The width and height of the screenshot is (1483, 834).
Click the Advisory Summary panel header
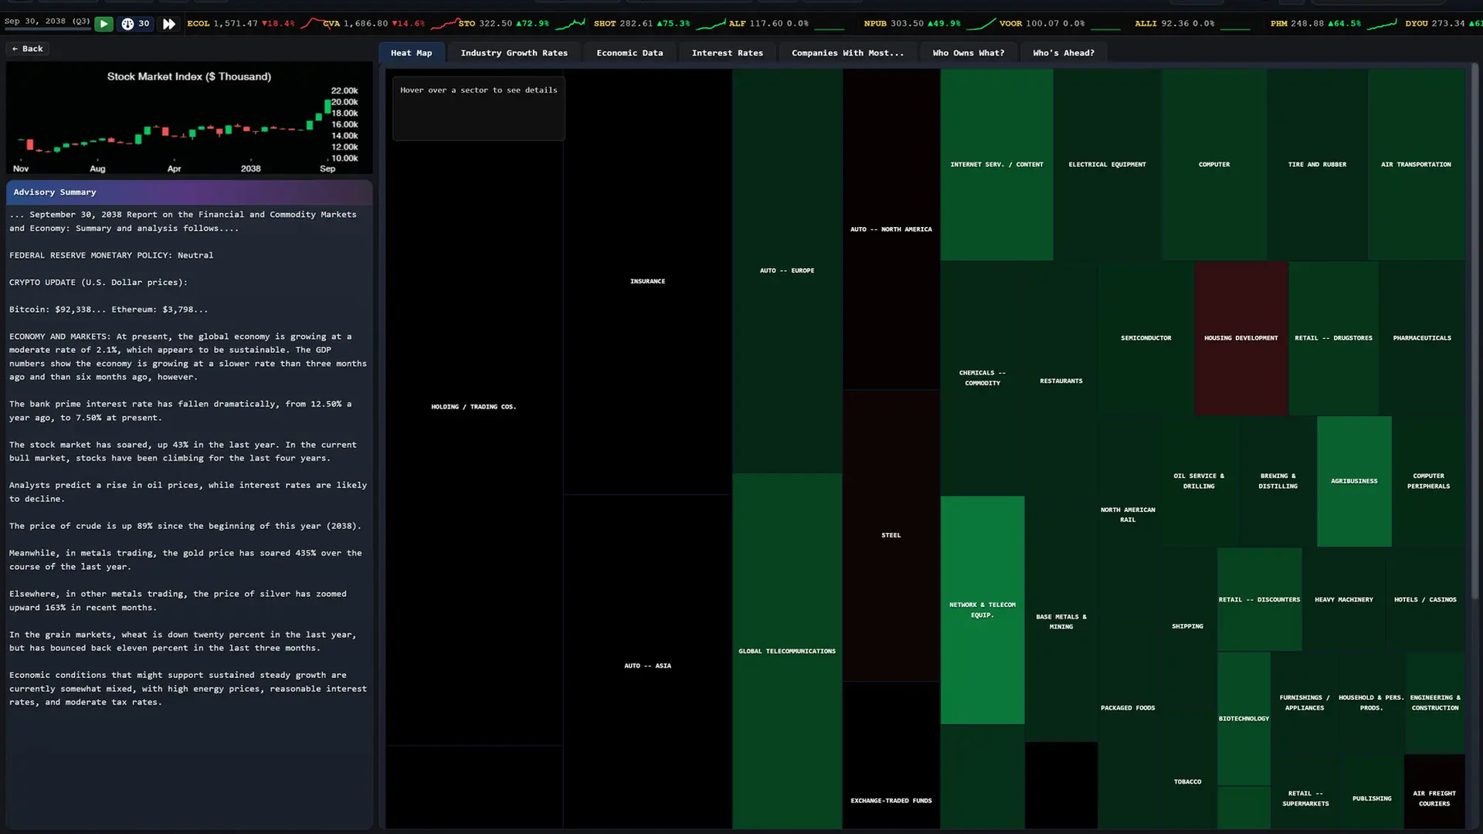(189, 192)
